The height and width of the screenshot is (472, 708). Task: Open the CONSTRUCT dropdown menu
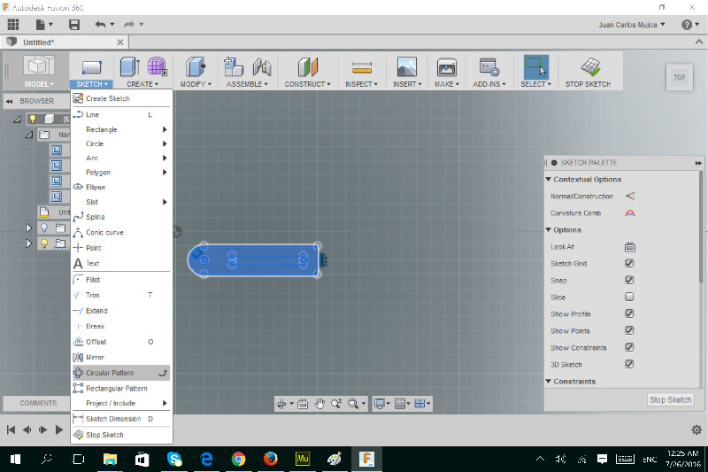tap(307, 84)
